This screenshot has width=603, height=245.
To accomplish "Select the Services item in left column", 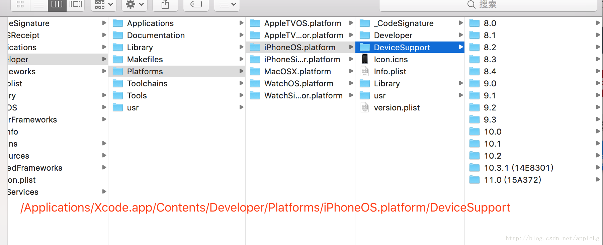I will pos(58,192).
